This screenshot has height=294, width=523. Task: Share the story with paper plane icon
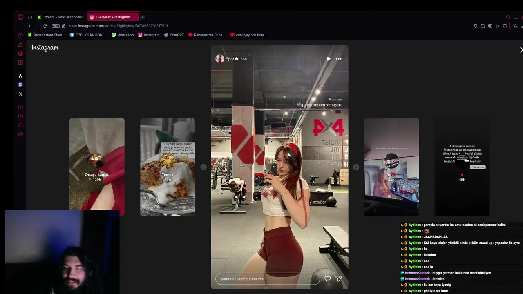pyautogui.click(x=338, y=279)
